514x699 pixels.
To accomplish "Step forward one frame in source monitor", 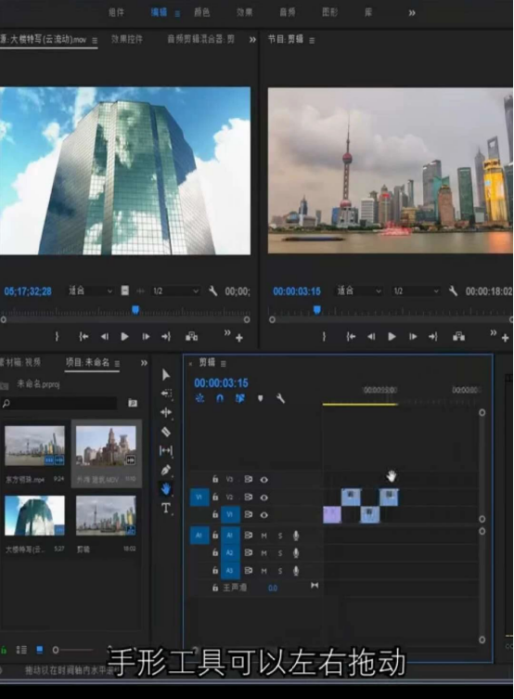I will (146, 337).
